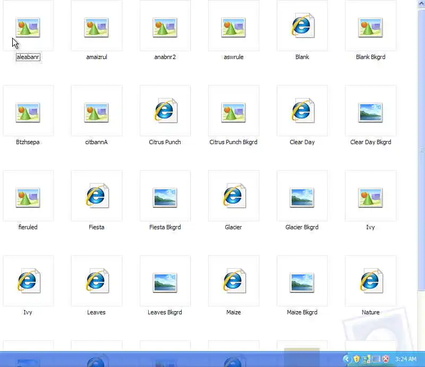425x367 pixels.
Task: Select the amaizrul image file icon
Action: 97,27
